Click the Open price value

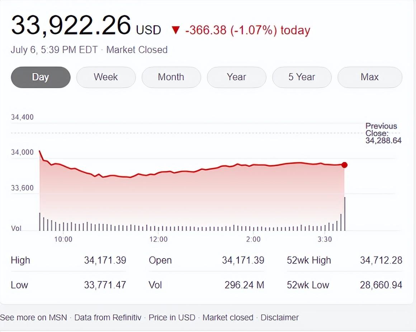point(243,260)
